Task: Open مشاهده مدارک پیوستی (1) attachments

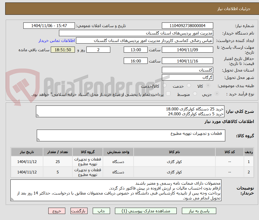Action: click(x=146, y=211)
